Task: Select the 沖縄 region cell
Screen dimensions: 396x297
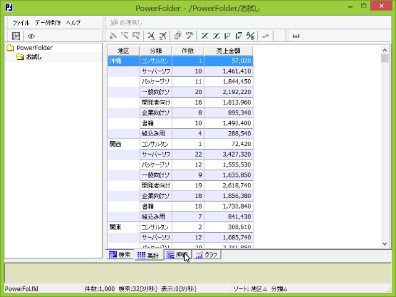Action: [124, 61]
